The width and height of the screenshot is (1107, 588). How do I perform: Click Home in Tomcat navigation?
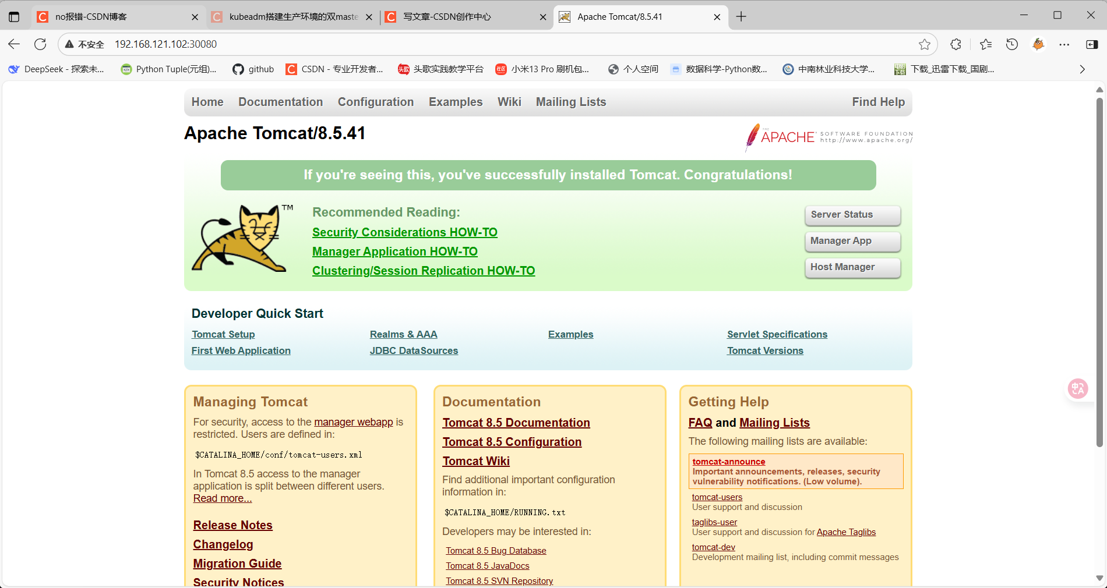(x=207, y=102)
